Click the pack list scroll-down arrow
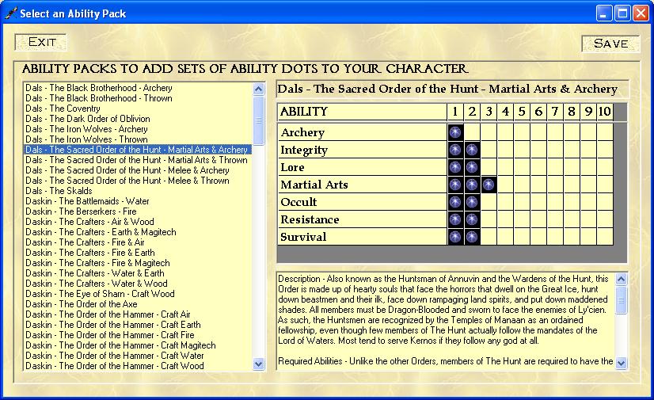The height and width of the screenshot is (400, 654). click(259, 364)
